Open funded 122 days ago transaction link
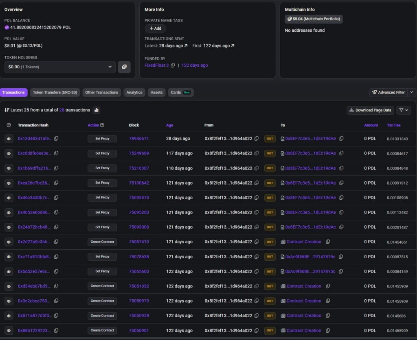This screenshot has height=340, width=417. click(195, 65)
